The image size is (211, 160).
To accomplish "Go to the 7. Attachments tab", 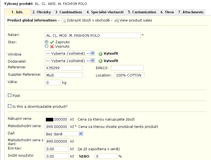I will [191, 12].
